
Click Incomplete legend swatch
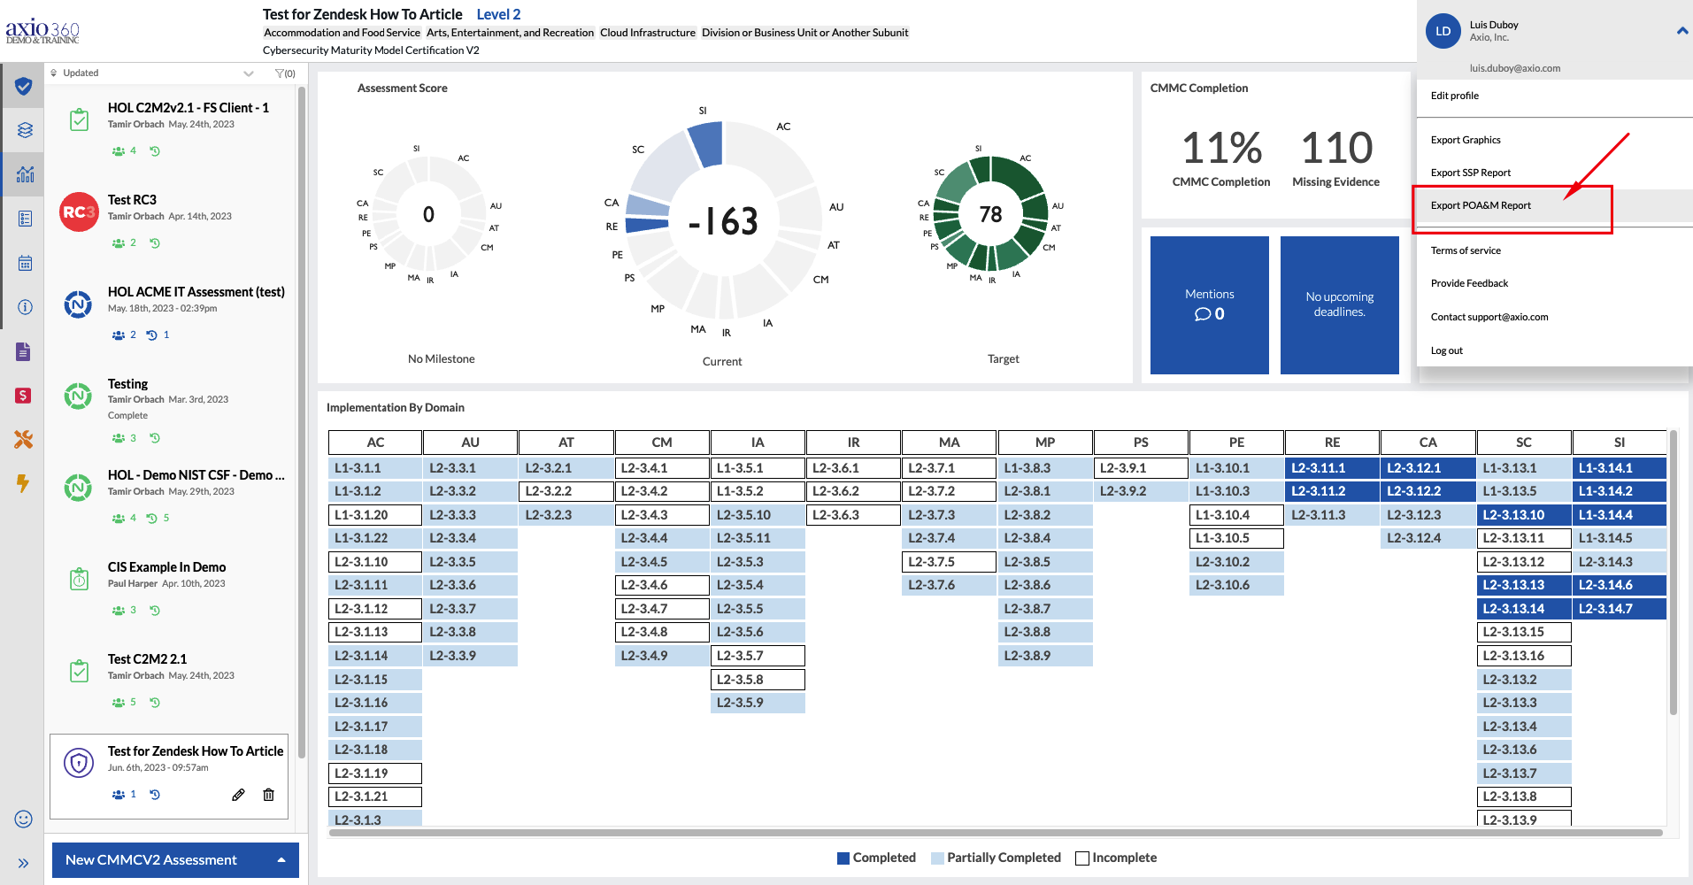[1081, 858]
